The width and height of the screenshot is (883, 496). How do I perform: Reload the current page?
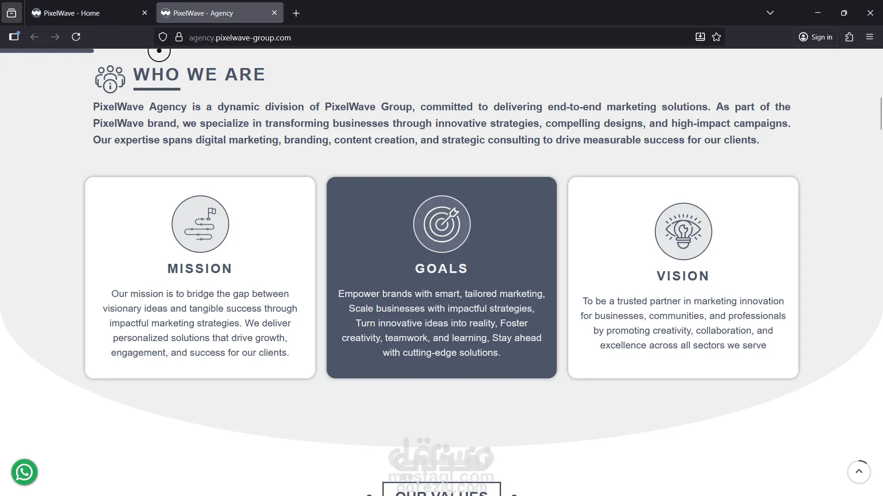click(x=76, y=37)
